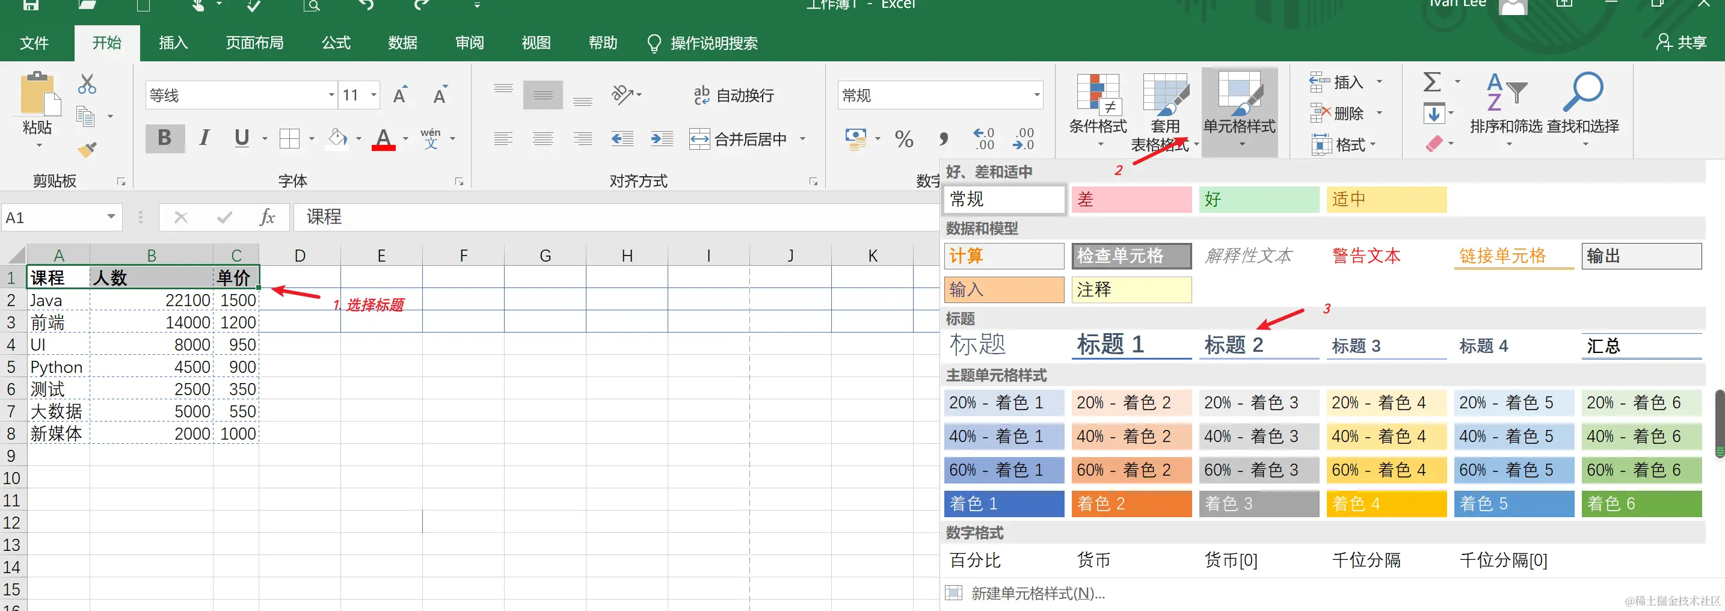Toggle Italic formatting

(204, 138)
